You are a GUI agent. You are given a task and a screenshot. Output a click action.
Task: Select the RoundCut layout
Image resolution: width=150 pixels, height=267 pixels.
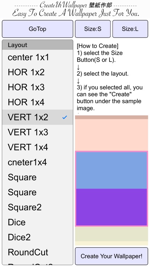(x=37, y=252)
